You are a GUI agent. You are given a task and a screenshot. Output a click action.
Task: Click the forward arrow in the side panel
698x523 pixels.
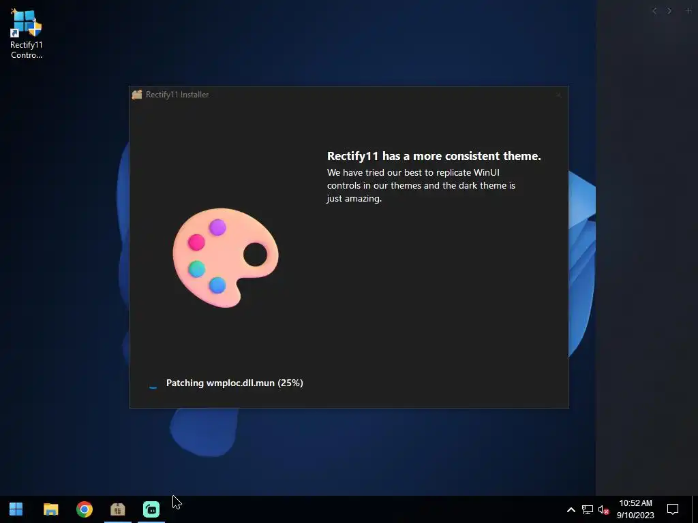pos(669,11)
